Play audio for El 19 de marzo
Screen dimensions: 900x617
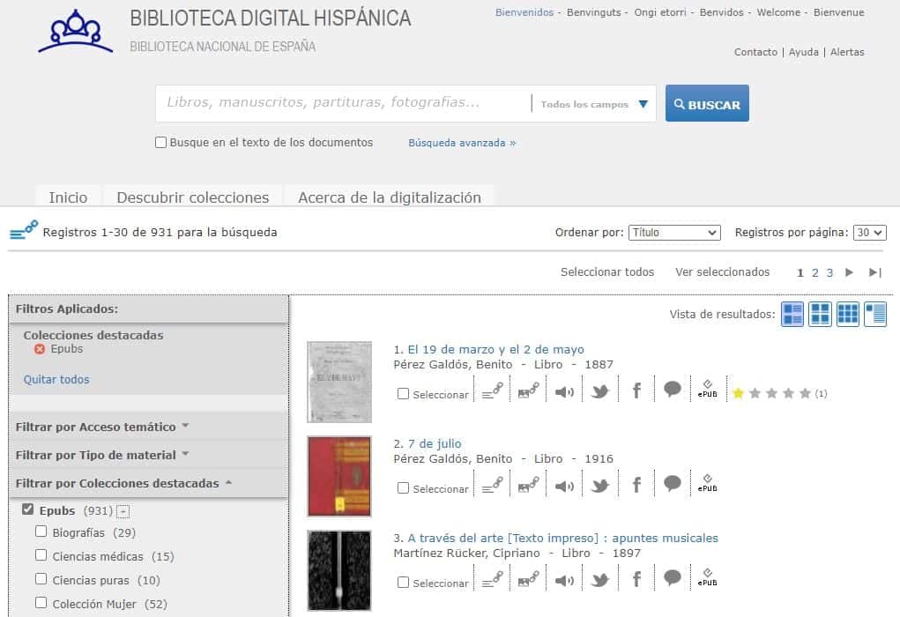[564, 392]
